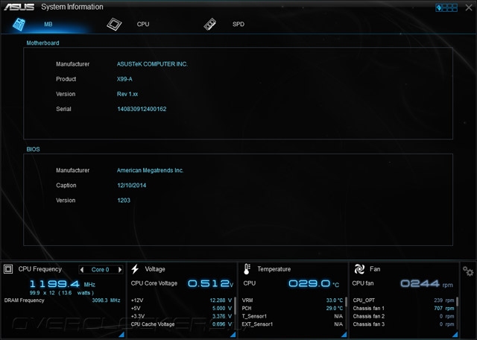Image resolution: width=477 pixels, height=340 pixels.
Task: Click the +3.3V voltage value 3.376
Action: (222, 316)
